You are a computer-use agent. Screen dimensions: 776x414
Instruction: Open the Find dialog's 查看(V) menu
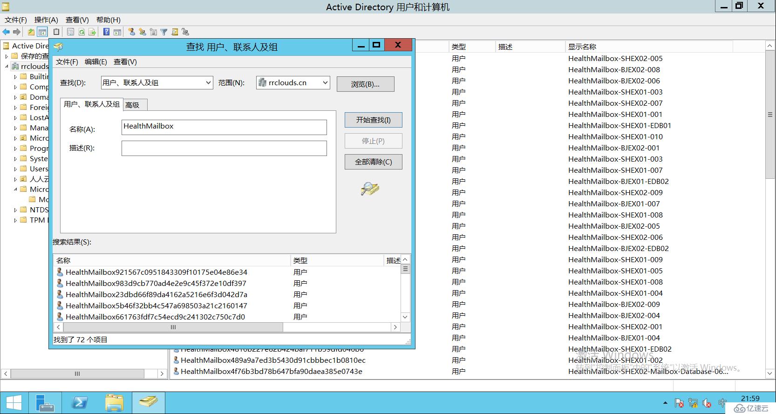coord(125,62)
